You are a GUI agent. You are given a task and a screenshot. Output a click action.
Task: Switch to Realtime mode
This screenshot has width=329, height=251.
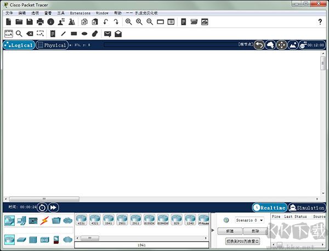tap(270, 208)
